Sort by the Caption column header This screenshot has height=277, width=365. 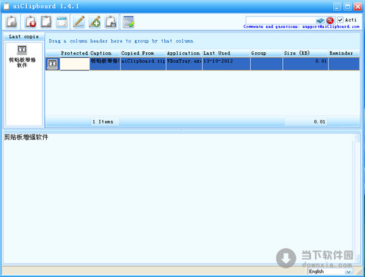pyautogui.click(x=105, y=53)
